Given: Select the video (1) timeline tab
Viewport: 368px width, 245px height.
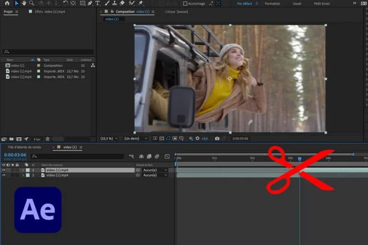Looking at the screenshot, I should (x=70, y=147).
